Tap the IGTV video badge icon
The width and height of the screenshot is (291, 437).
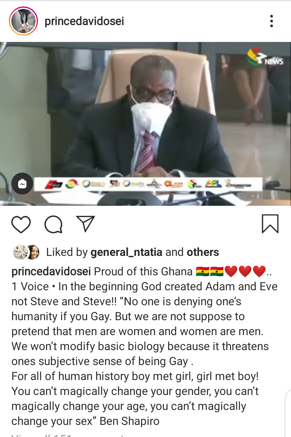[22, 184]
